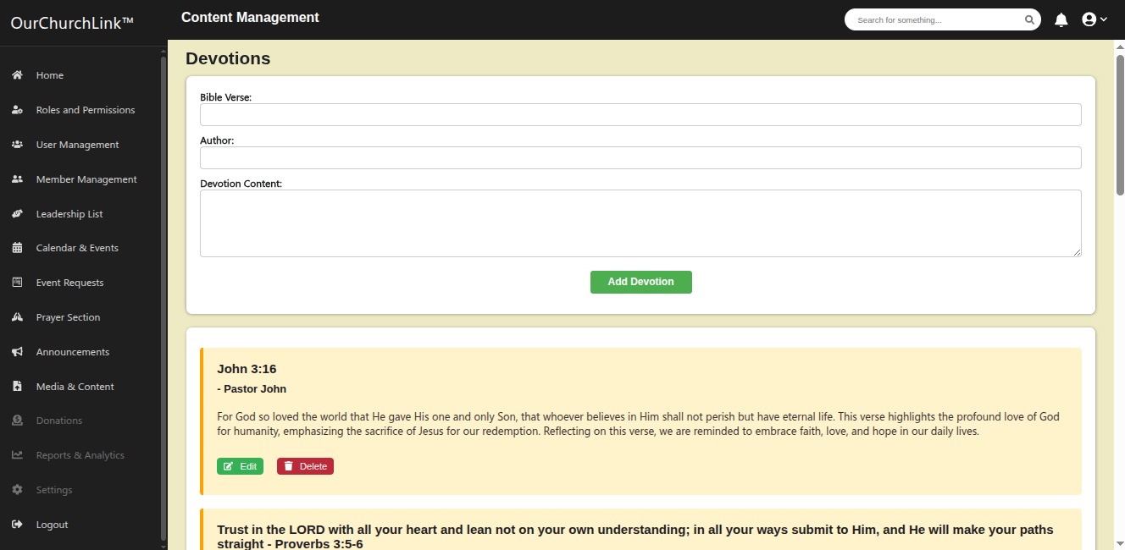The image size is (1125, 550).
Task: Click the Announcements megaphone icon
Action: 17,352
